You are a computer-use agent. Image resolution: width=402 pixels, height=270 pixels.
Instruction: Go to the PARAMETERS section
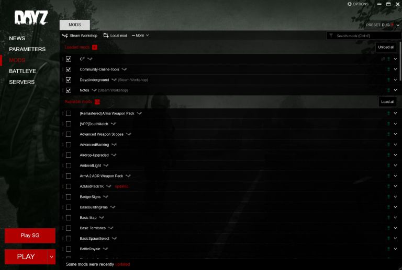tap(27, 49)
